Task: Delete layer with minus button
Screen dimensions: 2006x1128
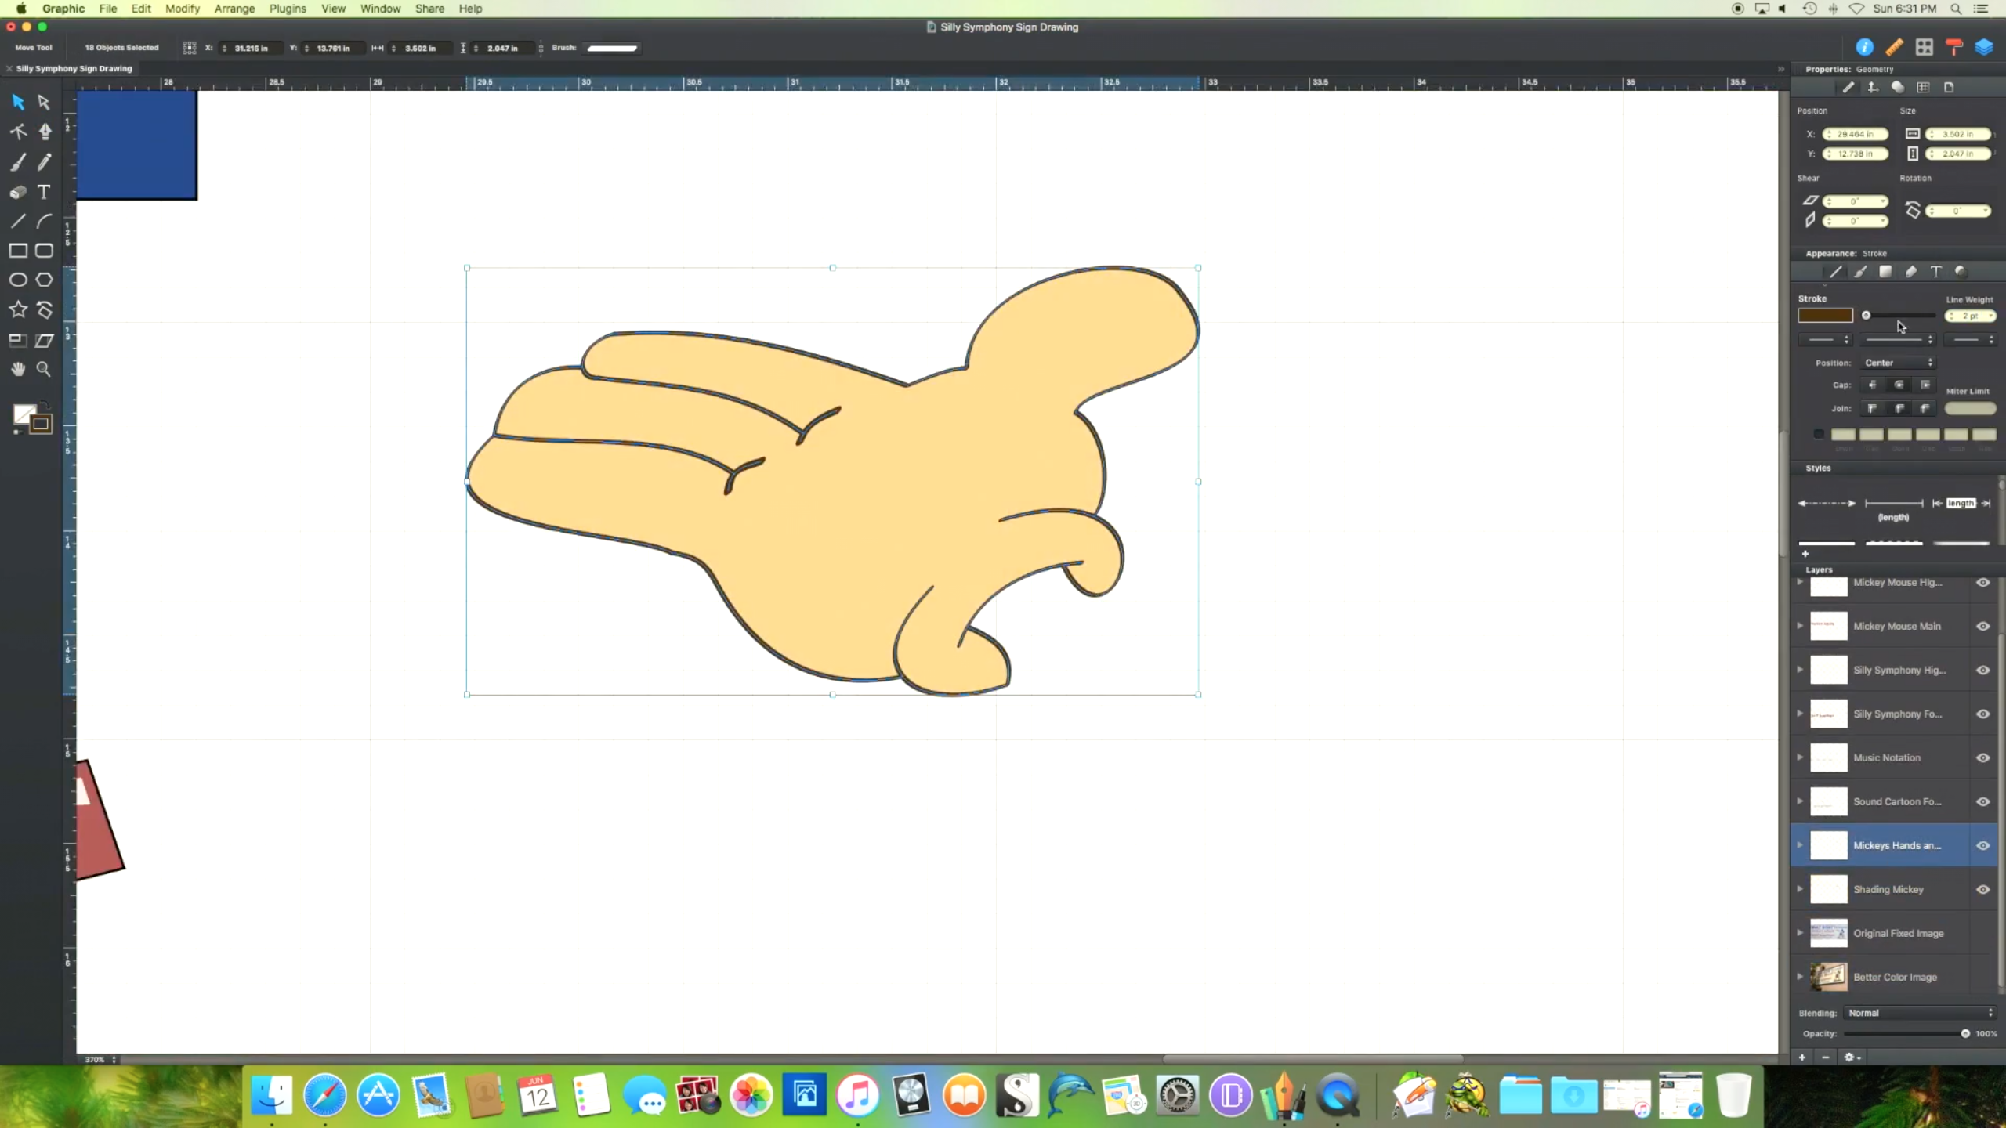Action: (1826, 1057)
